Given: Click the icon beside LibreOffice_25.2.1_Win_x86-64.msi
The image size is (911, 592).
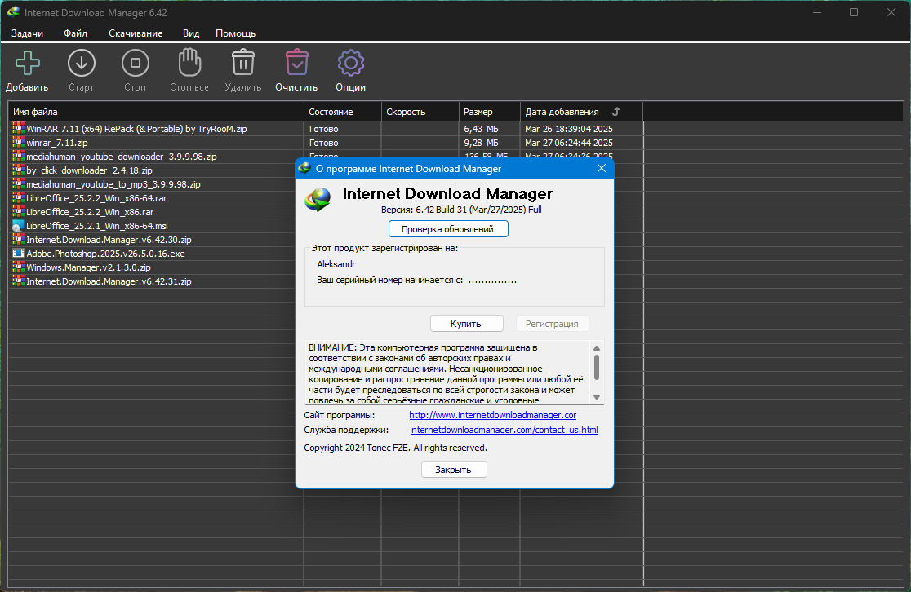Looking at the screenshot, I should click(x=19, y=226).
